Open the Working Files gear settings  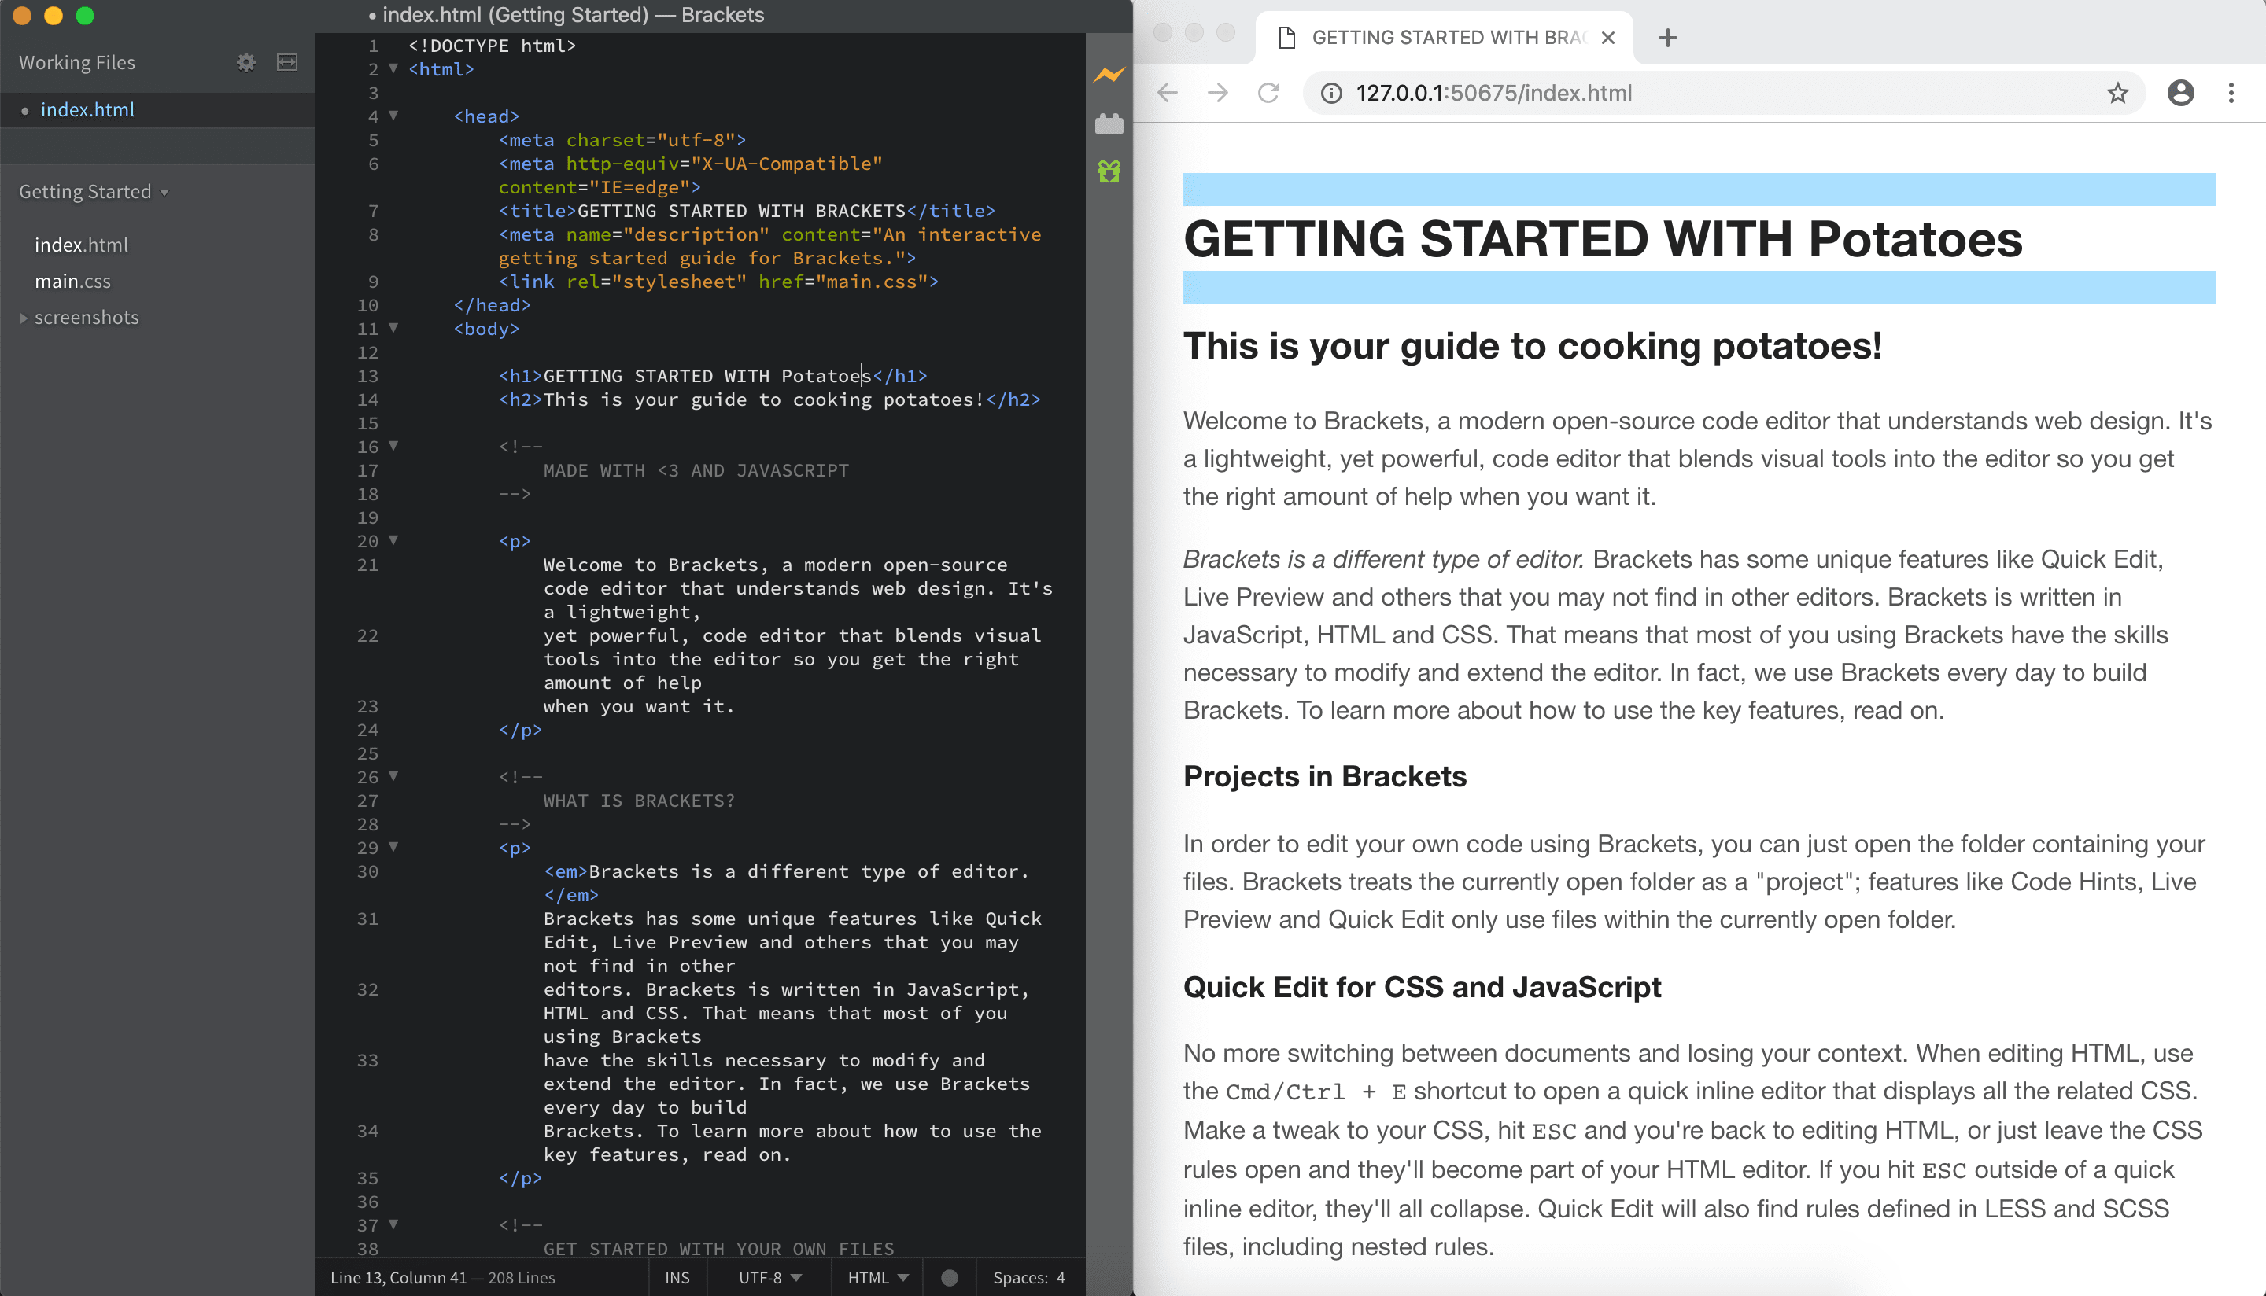click(x=245, y=62)
